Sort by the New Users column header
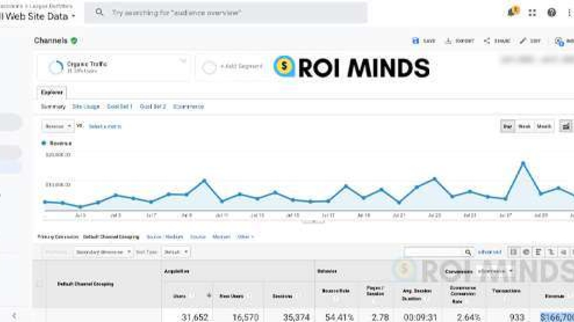574x322 pixels. 232,296
